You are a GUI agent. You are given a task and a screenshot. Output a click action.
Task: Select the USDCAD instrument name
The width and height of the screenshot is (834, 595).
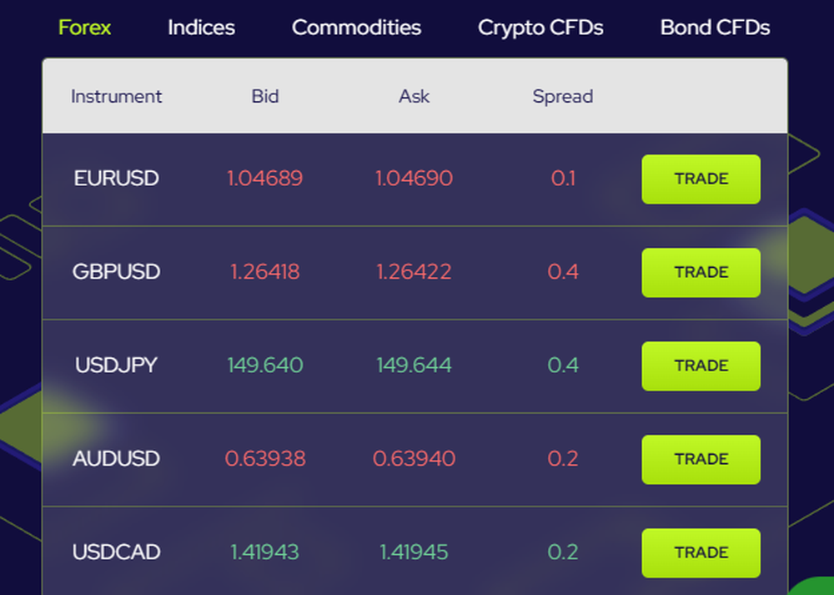point(117,552)
